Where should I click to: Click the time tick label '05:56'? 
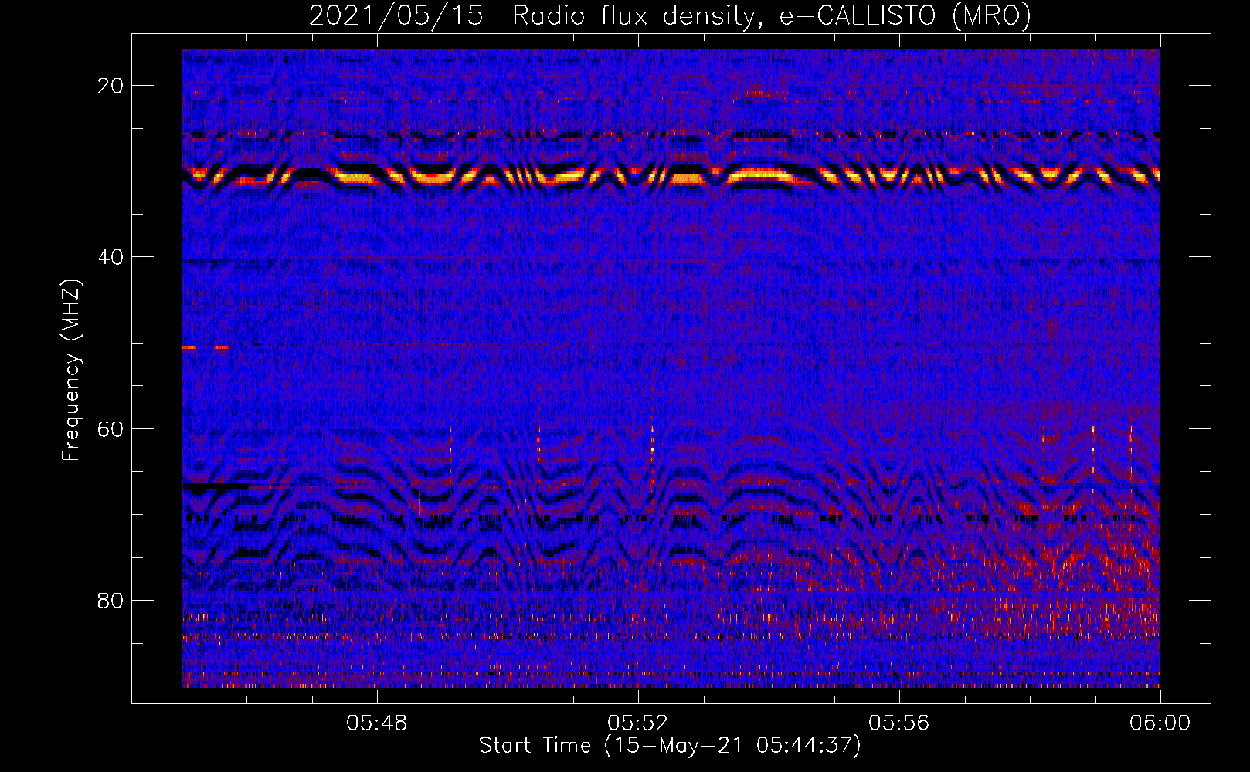[x=899, y=723]
